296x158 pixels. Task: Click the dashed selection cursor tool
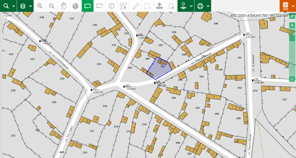(171, 6)
